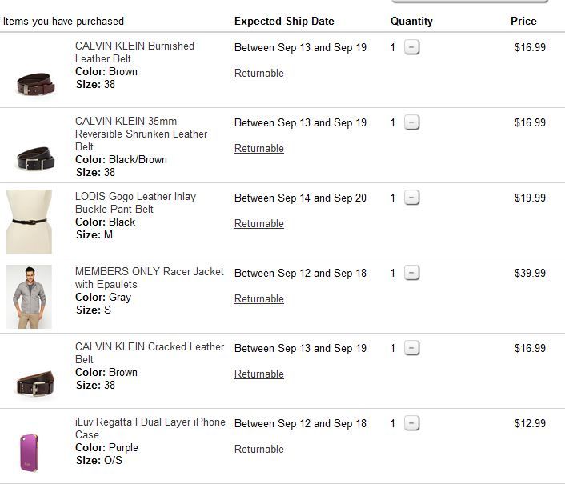
Task: View Returnable policy for LODIS Gogo Belt
Action: [258, 224]
